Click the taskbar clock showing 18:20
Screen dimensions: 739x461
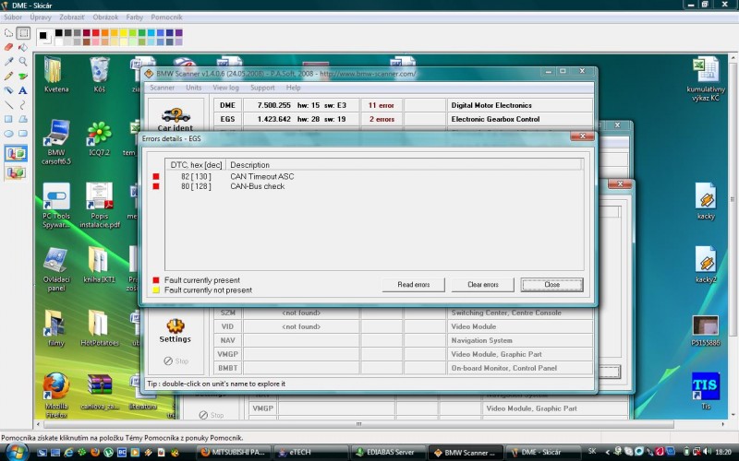[x=723, y=453]
